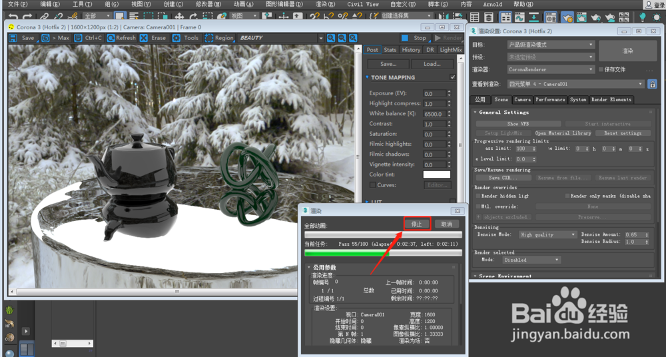Choose the Rectangular Selection Region tool
The height and width of the screenshot is (357, 666).
tap(149, 17)
